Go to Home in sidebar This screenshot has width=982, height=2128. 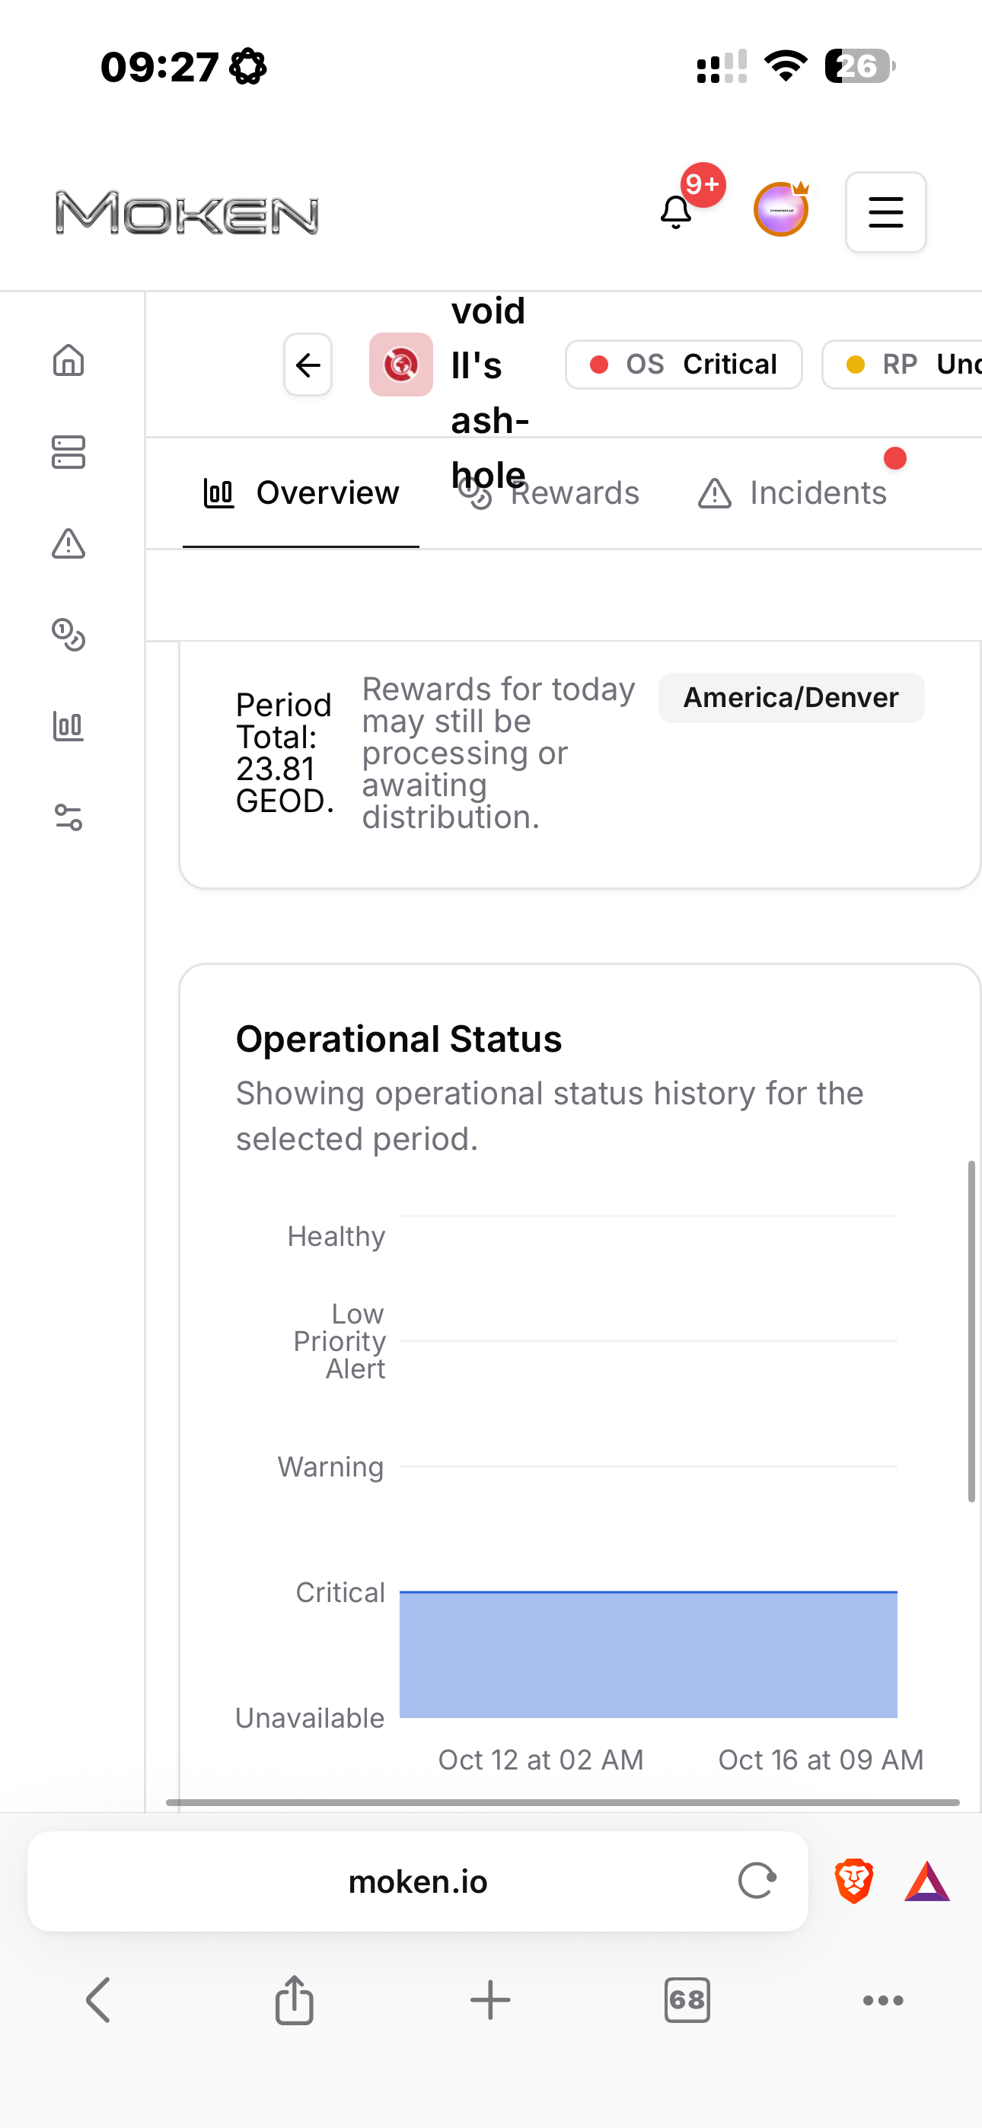[69, 360]
